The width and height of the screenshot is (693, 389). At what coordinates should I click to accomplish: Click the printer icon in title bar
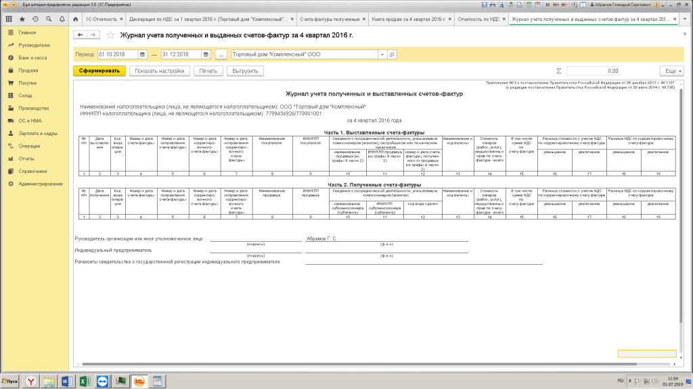pyautogui.click(x=493, y=5)
